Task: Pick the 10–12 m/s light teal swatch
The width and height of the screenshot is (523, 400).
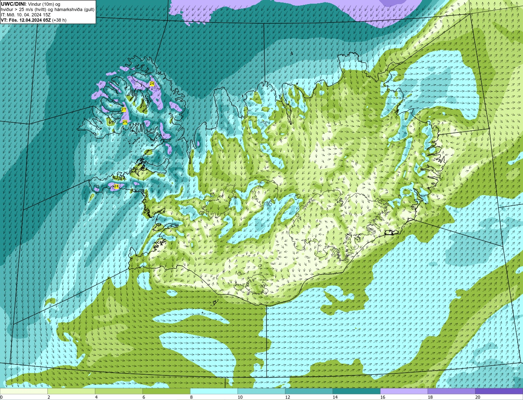Action: (261, 391)
